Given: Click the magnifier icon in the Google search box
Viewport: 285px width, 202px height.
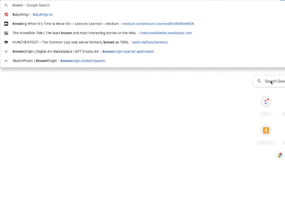Looking at the screenshot, I should 259,81.
